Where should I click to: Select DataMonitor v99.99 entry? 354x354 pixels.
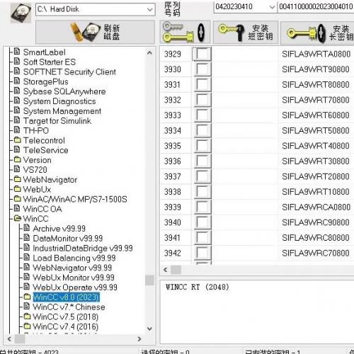67,239
